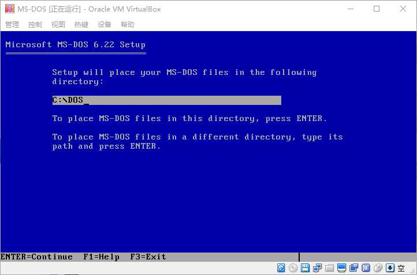This screenshot has height=275, width=417.
Task: Click the keyboard capture arrow icon
Action: coord(390,268)
